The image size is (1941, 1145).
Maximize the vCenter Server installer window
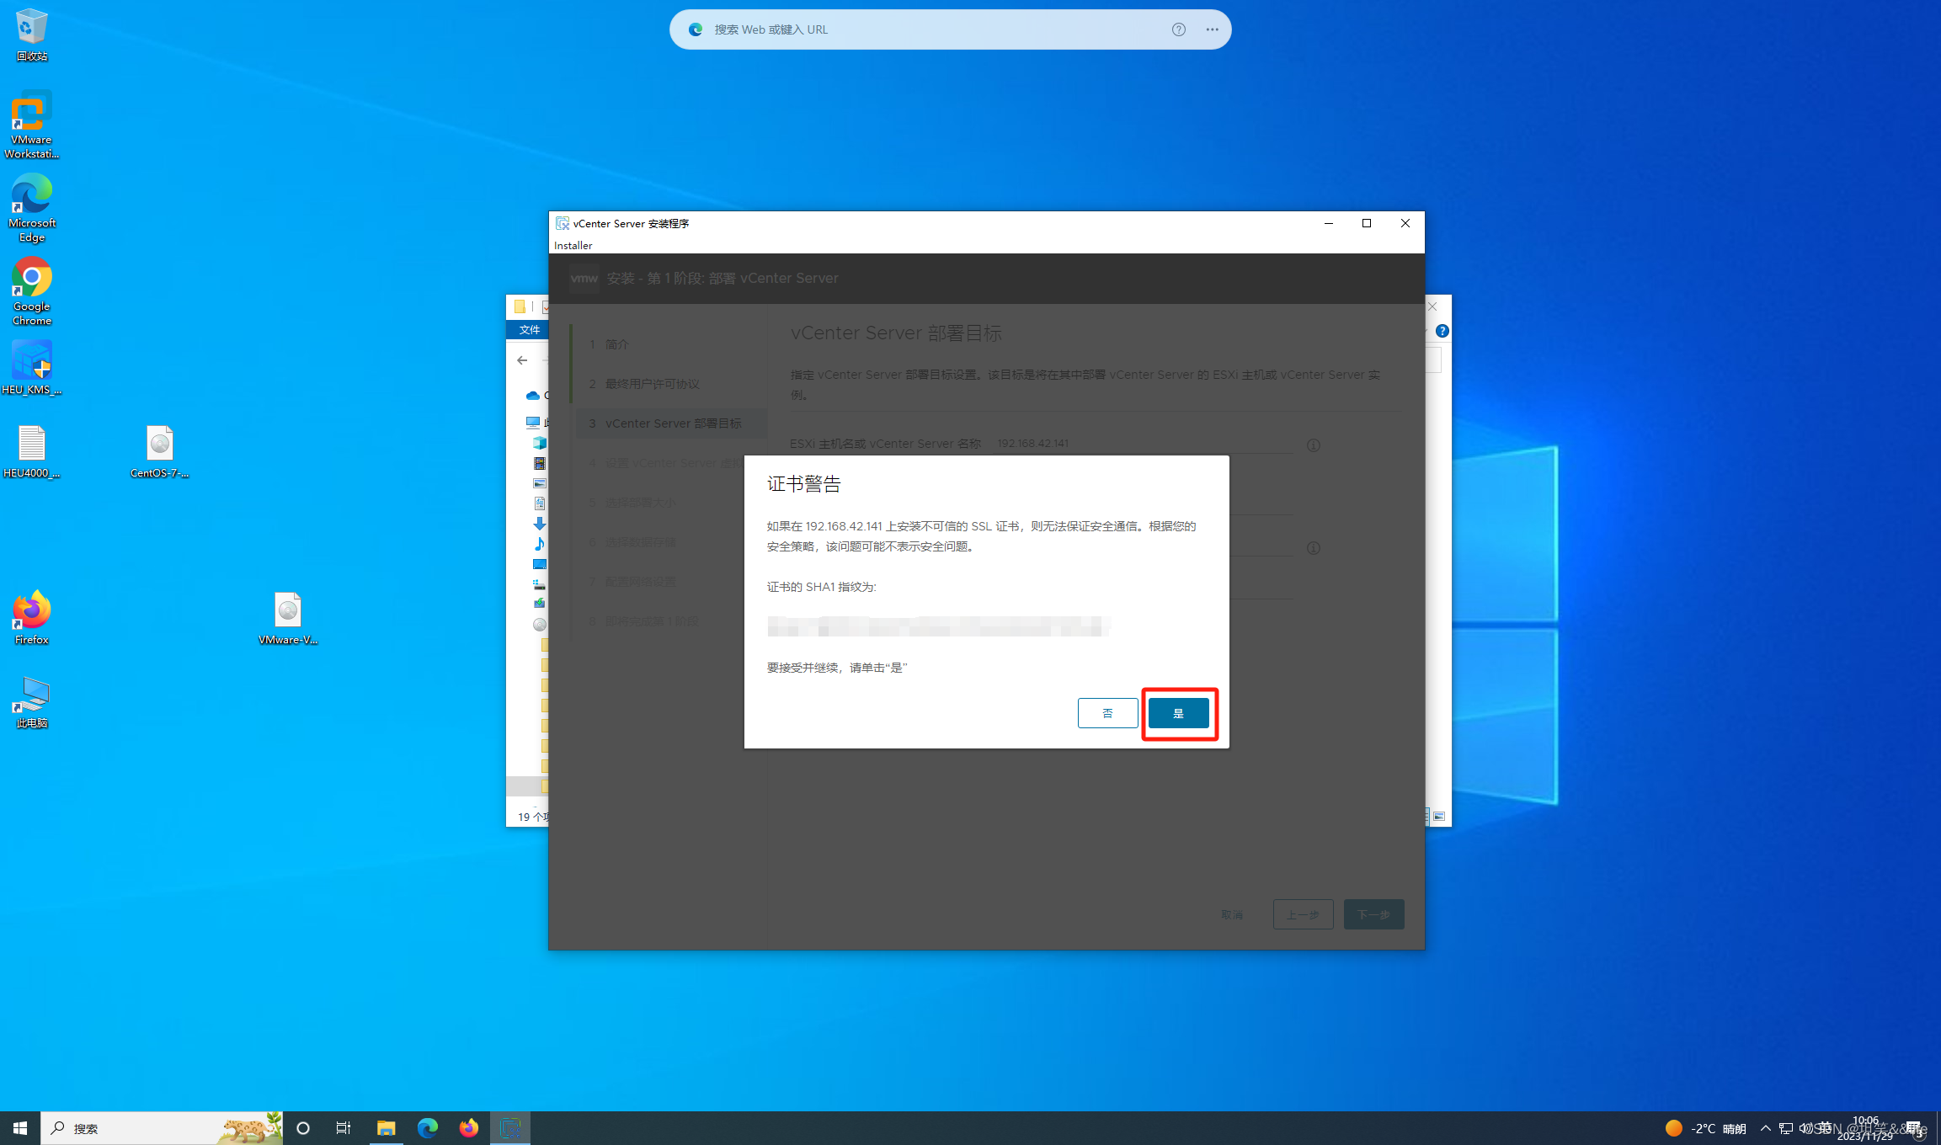coord(1367,223)
